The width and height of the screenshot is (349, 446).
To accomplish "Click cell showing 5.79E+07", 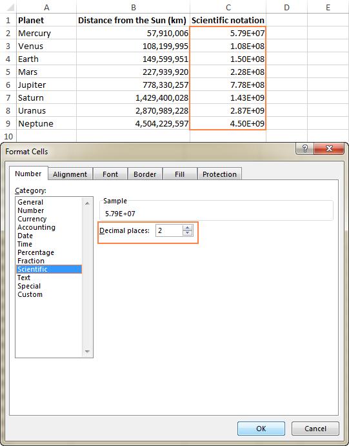I will click(x=228, y=33).
